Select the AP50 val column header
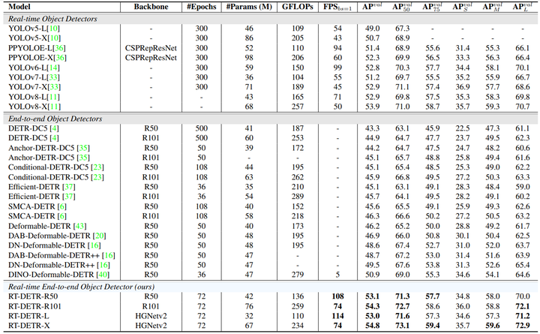Image resolution: width=540 pixels, height=334 pixels. [x=402, y=7]
